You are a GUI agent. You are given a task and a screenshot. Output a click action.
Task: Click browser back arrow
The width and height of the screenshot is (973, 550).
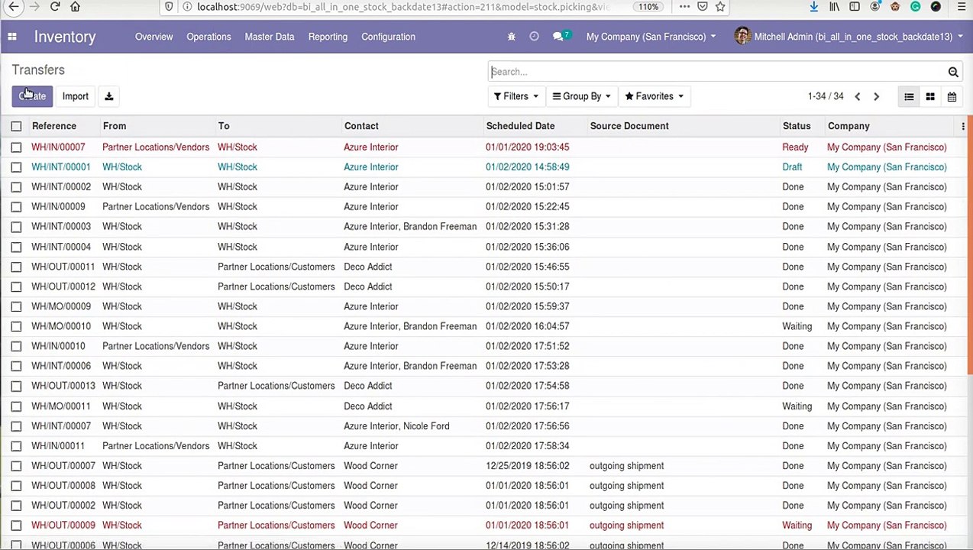(14, 7)
